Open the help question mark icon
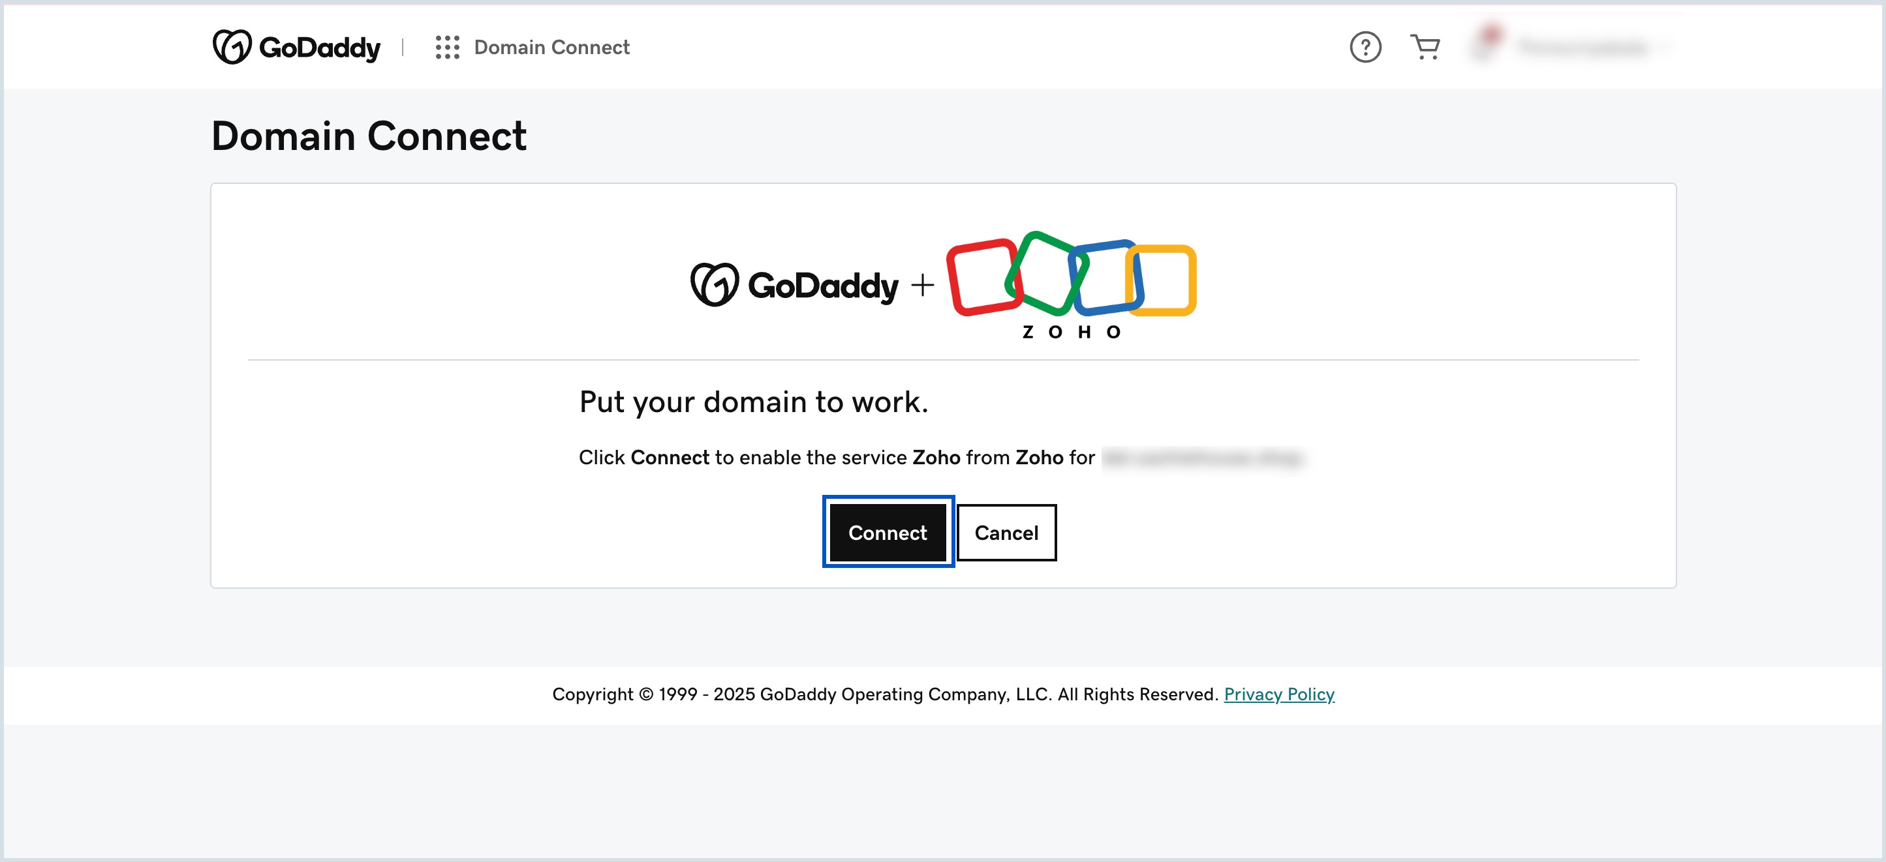This screenshot has height=862, width=1886. pyautogui.click(x=1365, y=46)
